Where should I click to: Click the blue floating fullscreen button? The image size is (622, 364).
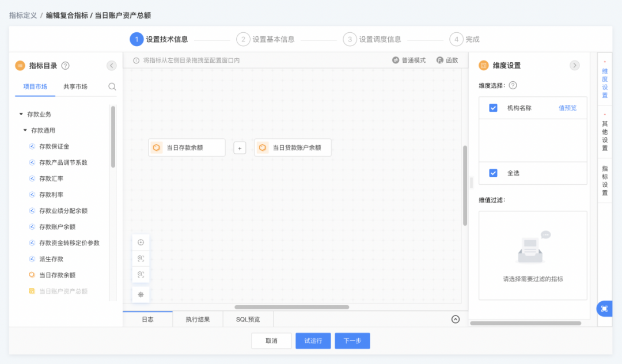point(605,309)
